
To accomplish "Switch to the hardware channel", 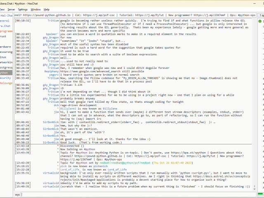I will (x=5, y=47).
